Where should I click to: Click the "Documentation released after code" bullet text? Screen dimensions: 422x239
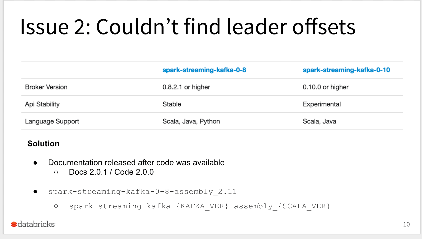(x=136, y=162)
